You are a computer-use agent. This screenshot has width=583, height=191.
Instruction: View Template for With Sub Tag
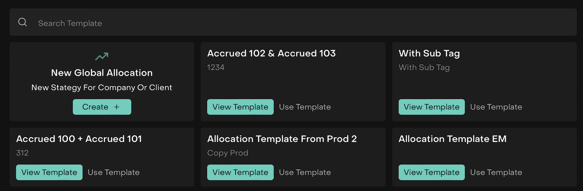[x=432, y=107]
